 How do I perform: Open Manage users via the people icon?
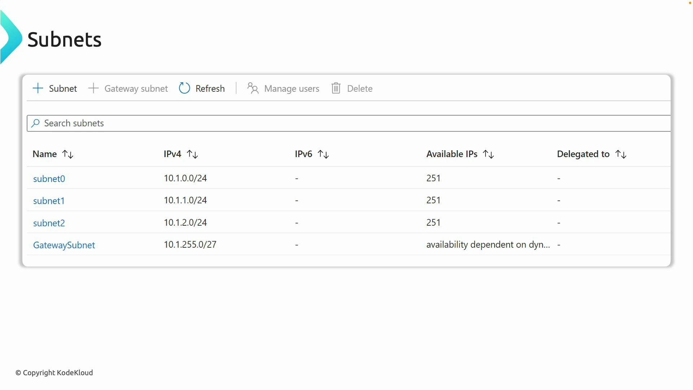(252, 88)
